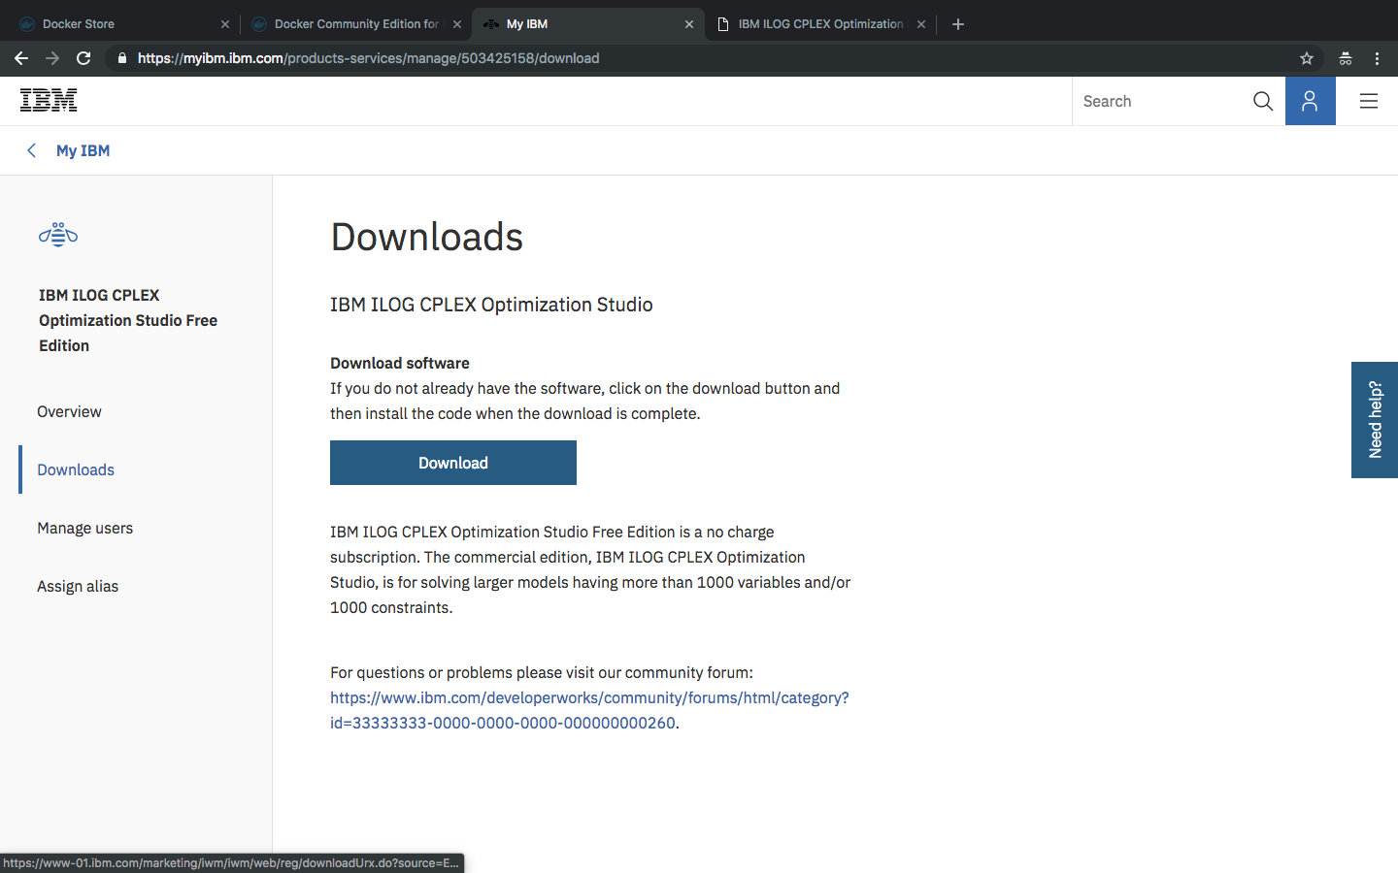
Task: Click the IBM logo in header
Action: [49, 100]
